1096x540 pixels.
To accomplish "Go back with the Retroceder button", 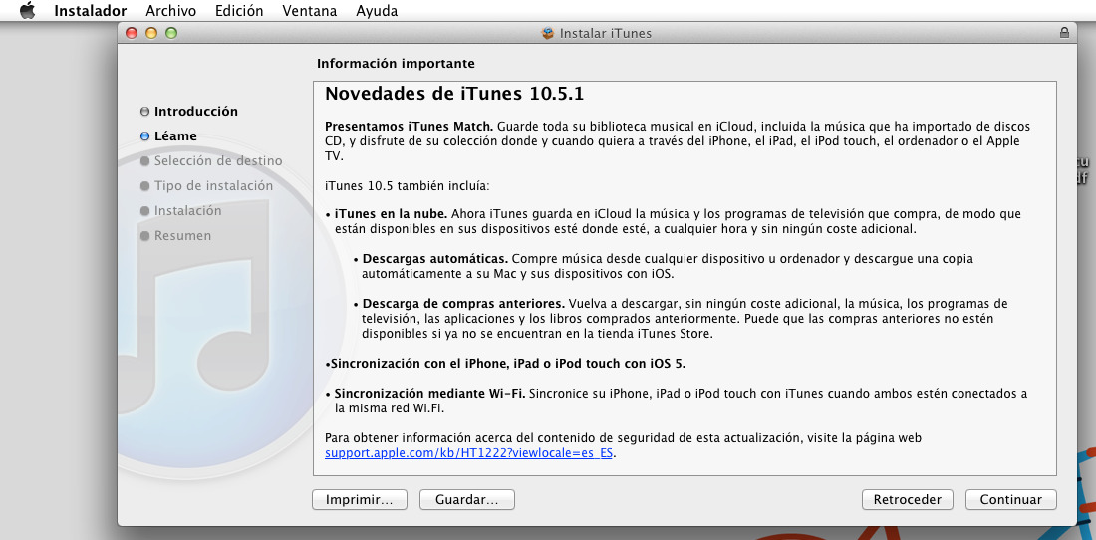I will point(908,500).
